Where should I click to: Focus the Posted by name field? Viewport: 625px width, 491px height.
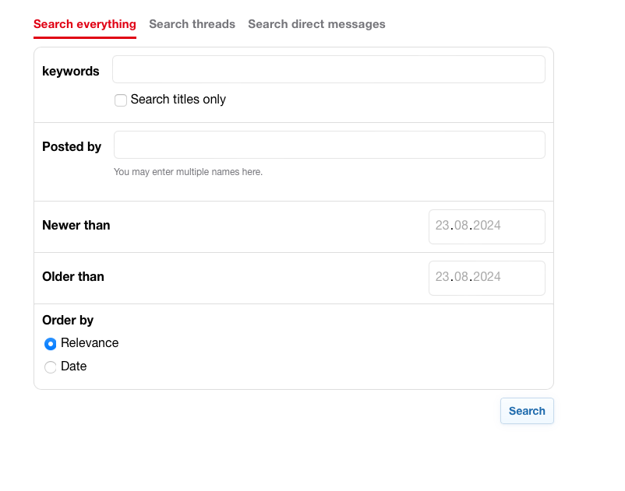point(329,145)
